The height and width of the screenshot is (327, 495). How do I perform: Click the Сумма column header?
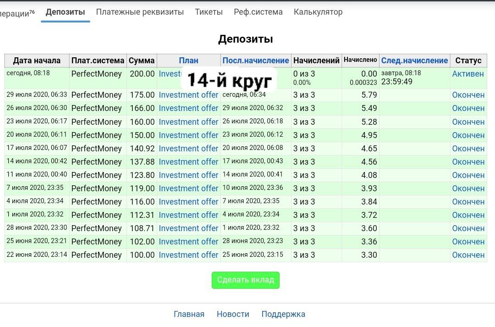142,61
